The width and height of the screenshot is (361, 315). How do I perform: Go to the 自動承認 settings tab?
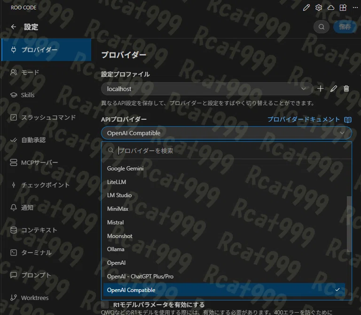click(46, 140)
